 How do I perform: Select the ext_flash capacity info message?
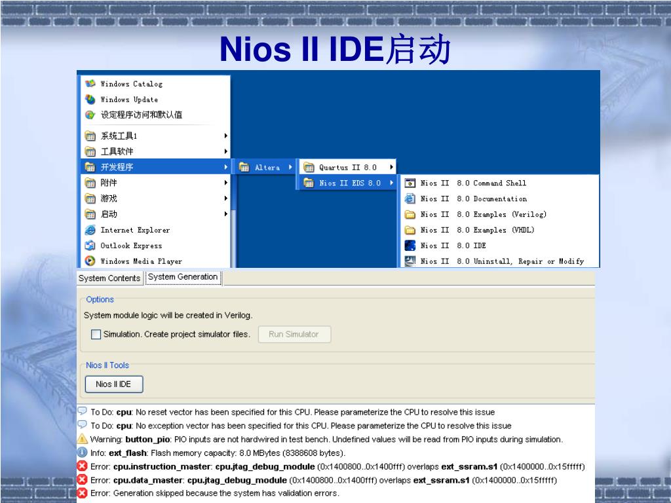click(x=218, y=453)
